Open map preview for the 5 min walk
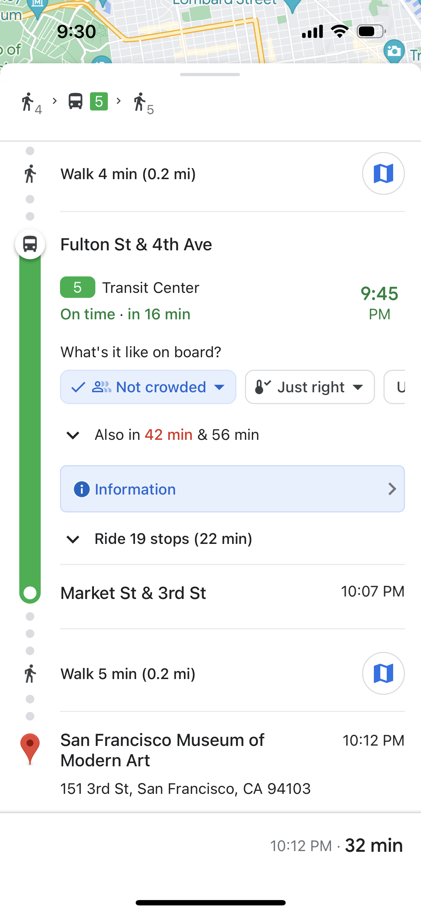Screen dimensions: 421x914 click(x=383, y=673)
